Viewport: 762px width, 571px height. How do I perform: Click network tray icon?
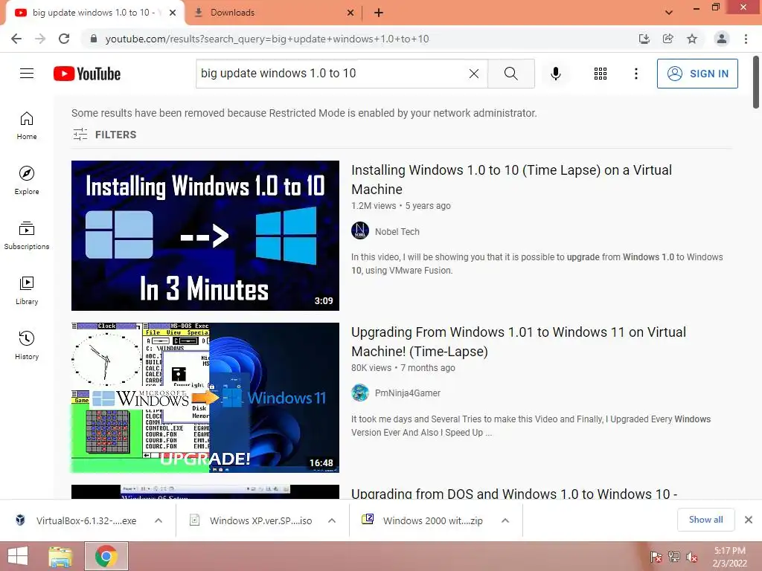tap(674, 557)
